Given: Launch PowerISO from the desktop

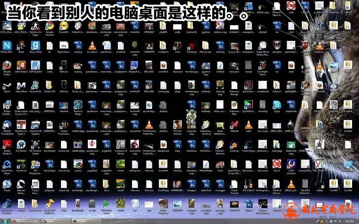Looking at the screenshot, I should tap(64, 26).
